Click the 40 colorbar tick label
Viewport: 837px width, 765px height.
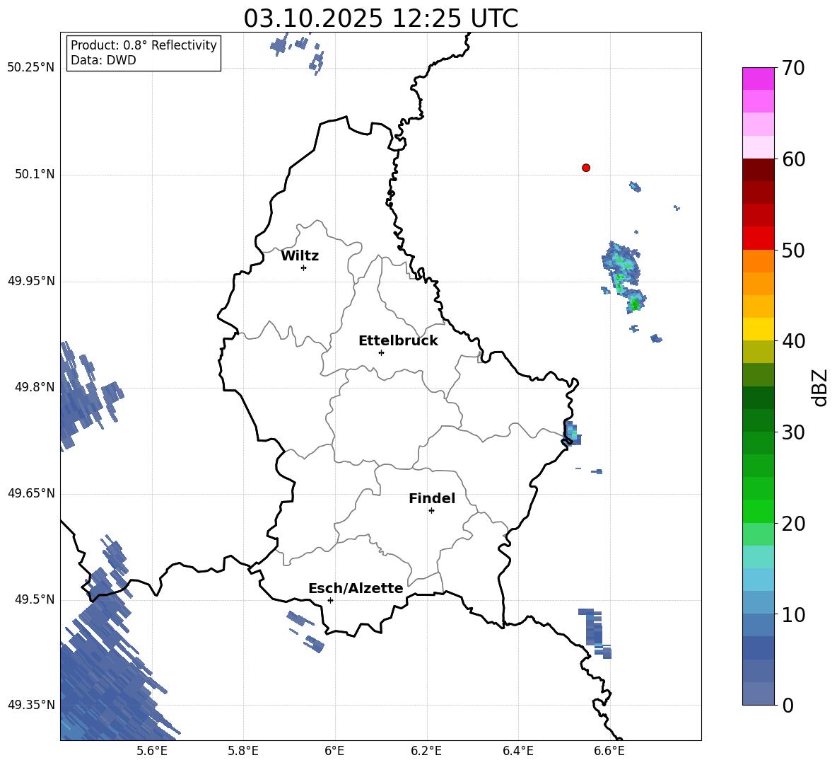[794, 341]
